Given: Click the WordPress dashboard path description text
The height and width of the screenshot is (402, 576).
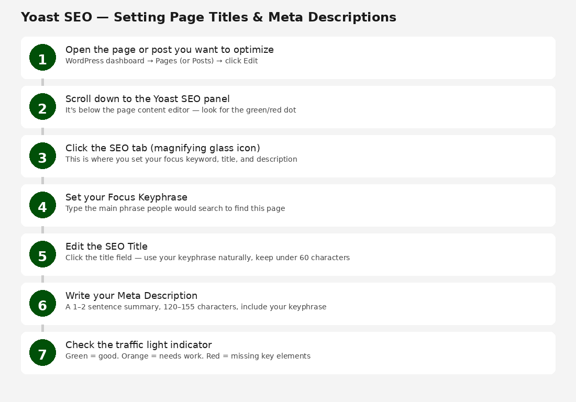Looking at the screenshot, I should coord(161,61).
